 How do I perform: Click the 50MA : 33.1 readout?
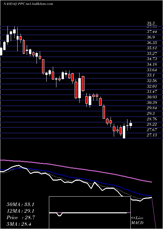click(x=20, y=204)
